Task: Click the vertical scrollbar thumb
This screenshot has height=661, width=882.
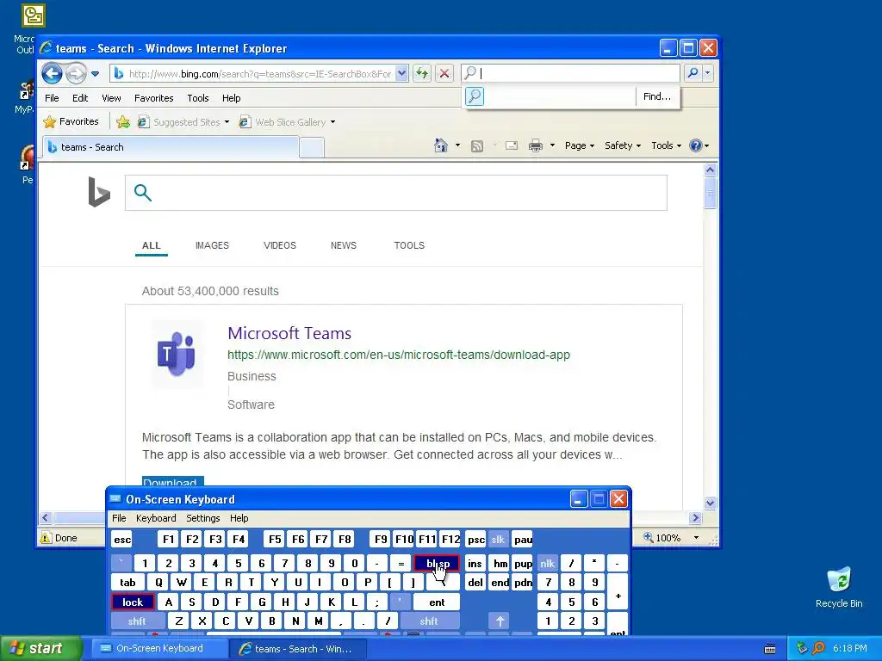Action: tap(710, 193)
